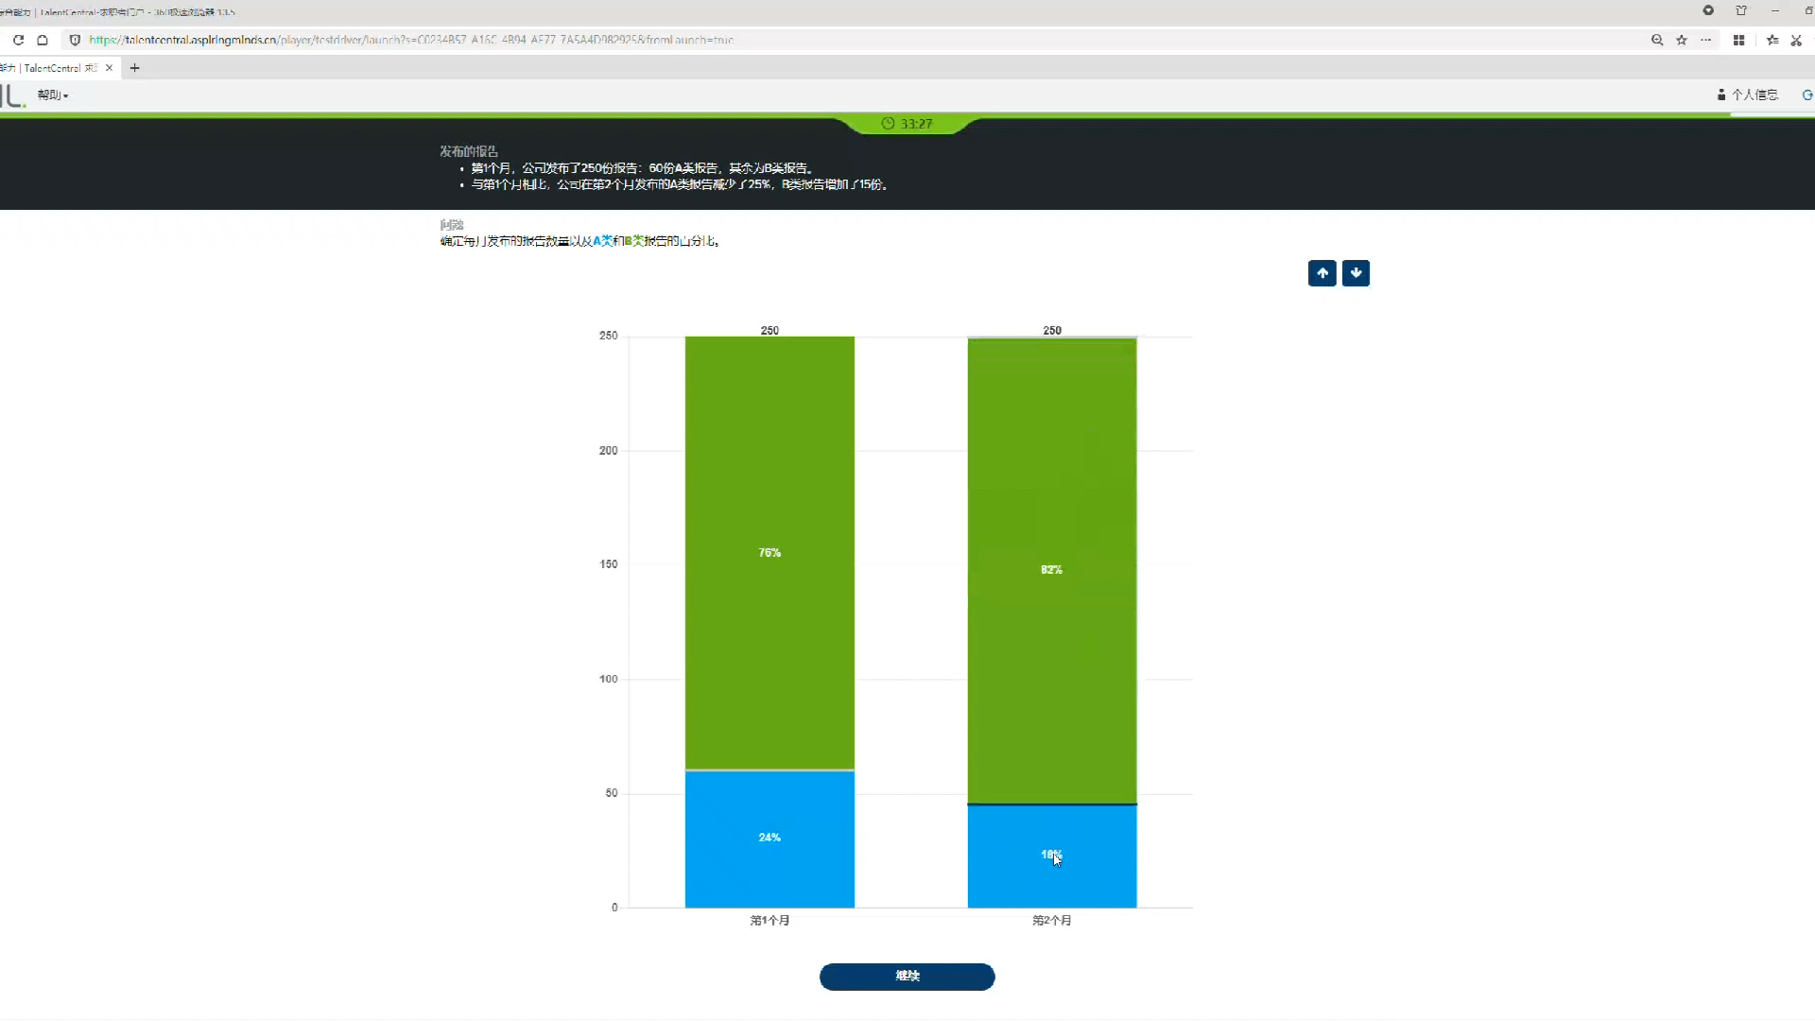The image size is (1815, 1021).
Task: Open the 帮助 help dropdown menu
Action: (x=53, y=95)
